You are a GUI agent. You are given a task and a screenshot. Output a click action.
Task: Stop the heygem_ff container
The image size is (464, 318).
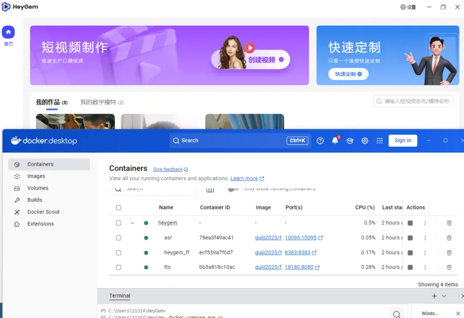tap(410, 253)
